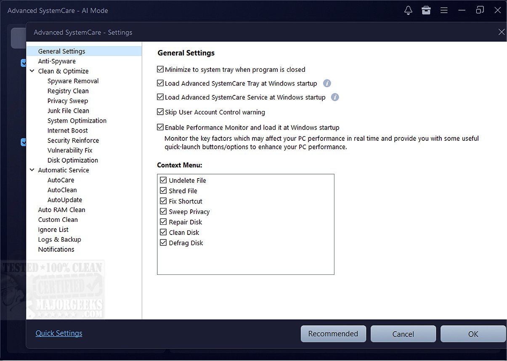This screenshot has height=361, width=507.
Task: Click info icon beside Tray startup option
Action: (327, 83)
